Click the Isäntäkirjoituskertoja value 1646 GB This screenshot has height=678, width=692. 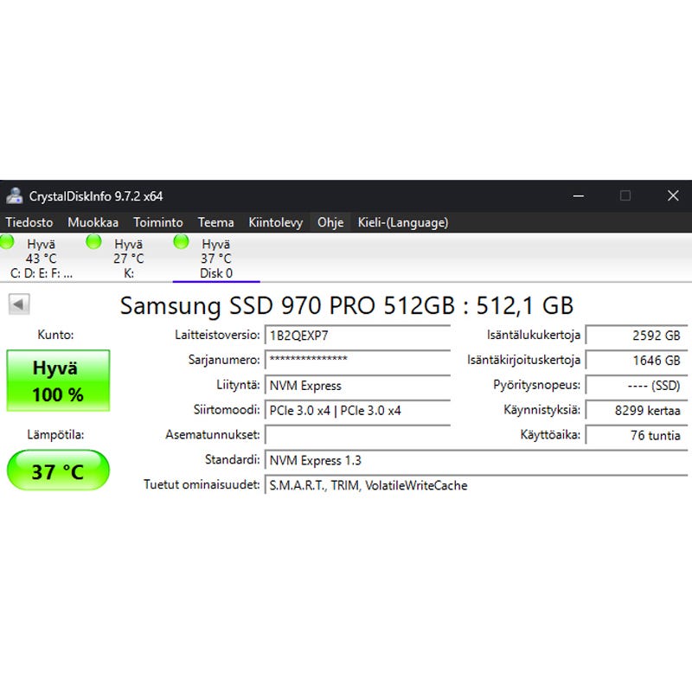pos(637,360)
